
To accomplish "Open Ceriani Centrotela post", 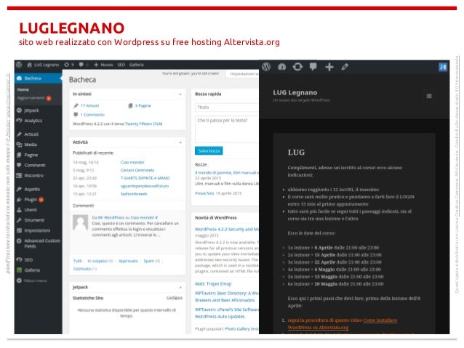I will point(137,170).
